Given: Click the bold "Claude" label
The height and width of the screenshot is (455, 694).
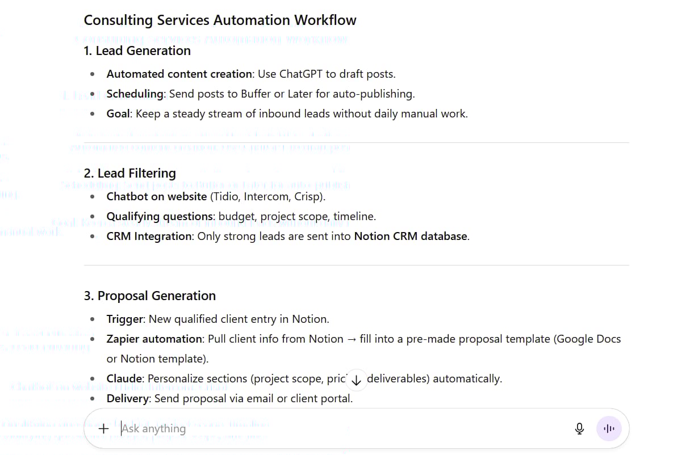Looking at the screenshot, I should 124,378.
